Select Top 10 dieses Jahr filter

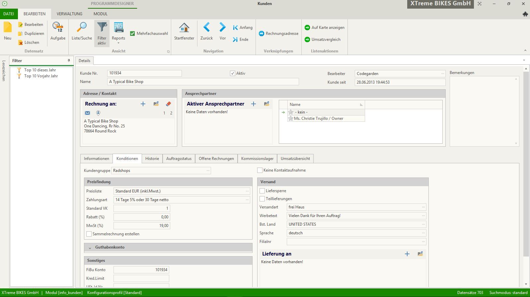40,70
